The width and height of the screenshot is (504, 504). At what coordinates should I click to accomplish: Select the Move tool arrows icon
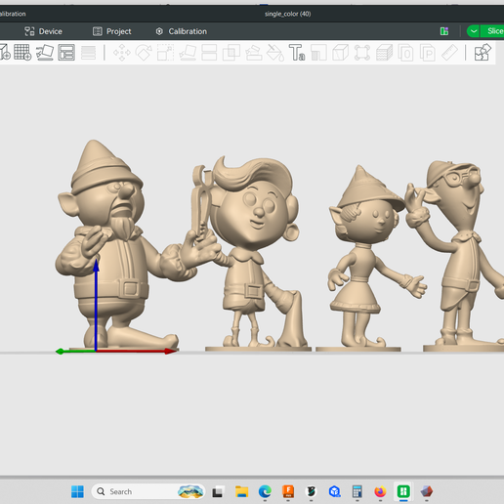tap(122, 53)
